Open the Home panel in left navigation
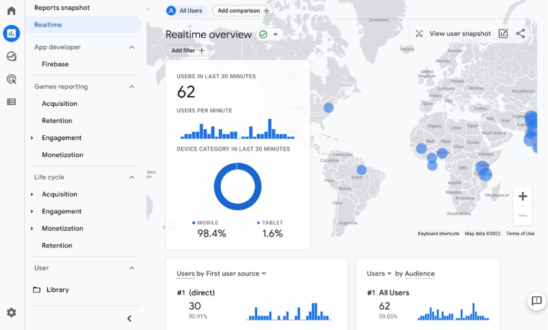The width and height of the screenshot is (548, 330). point(11,10)
